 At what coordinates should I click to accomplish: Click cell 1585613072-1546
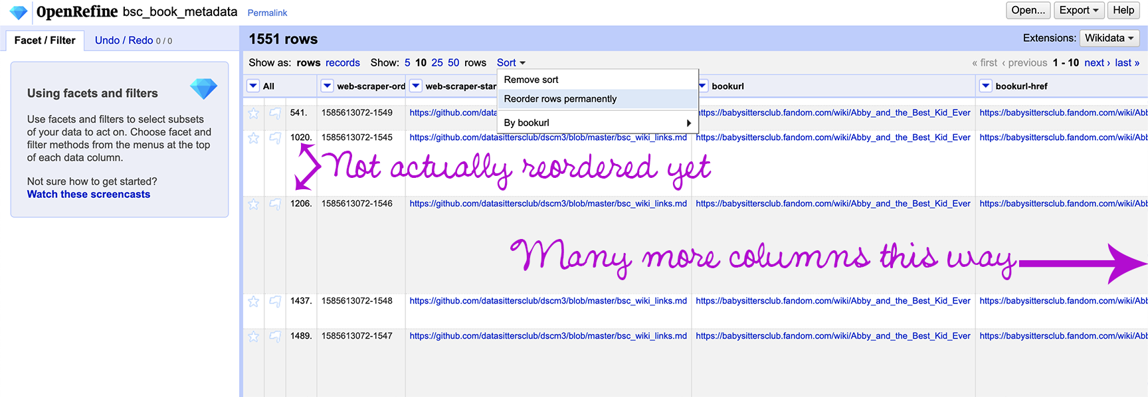click(357, 204)
